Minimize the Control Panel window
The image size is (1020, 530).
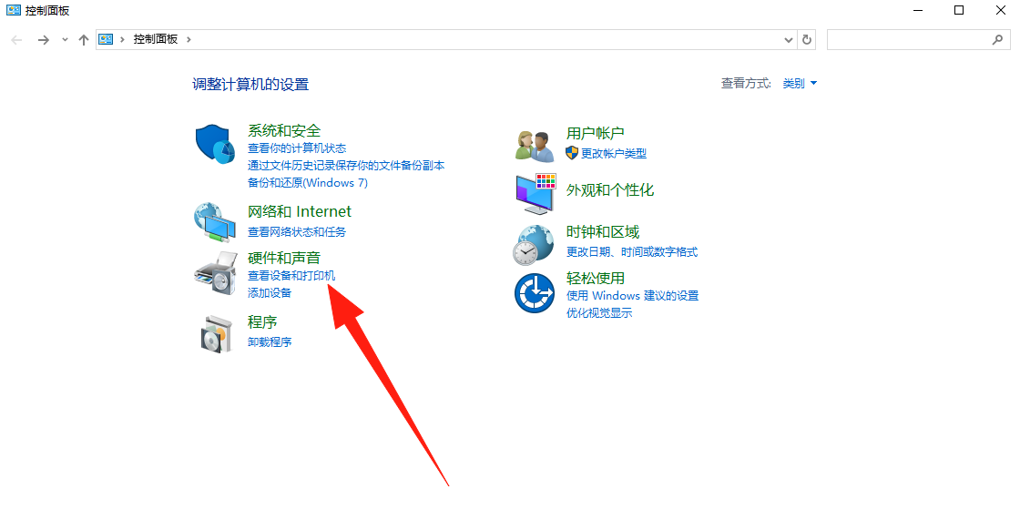(918, 10)
